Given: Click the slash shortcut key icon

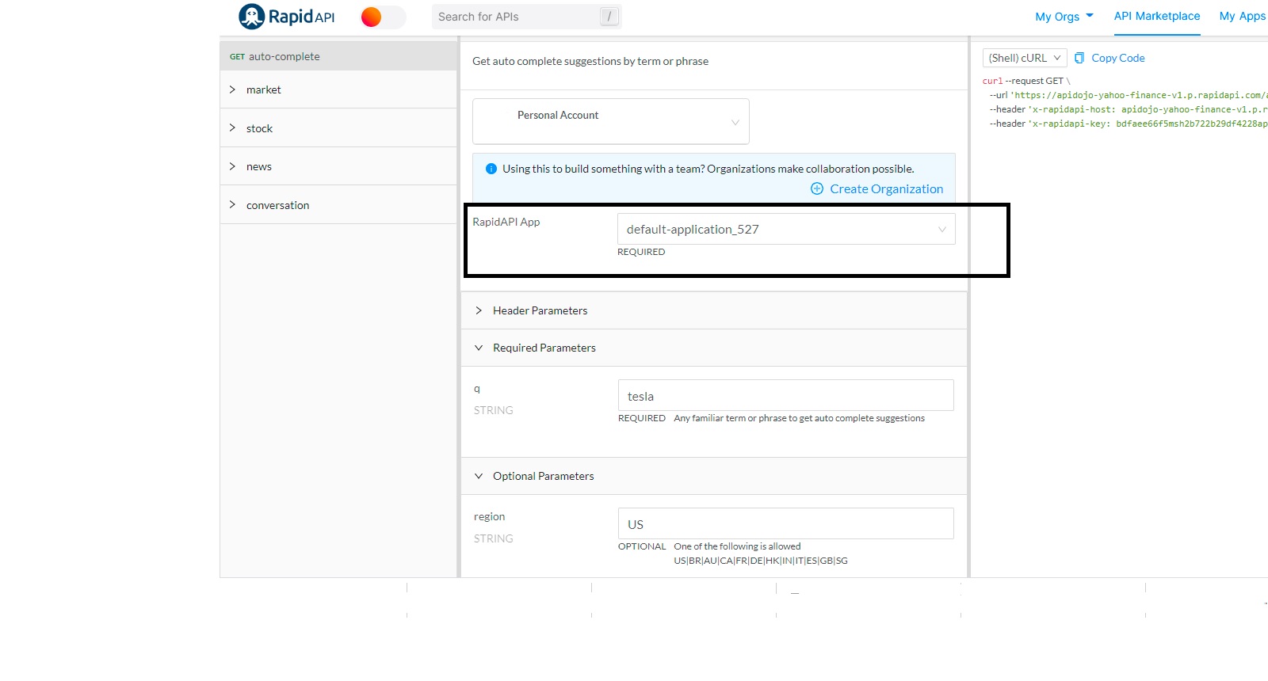Looking at the screenshot, I should click(609, 17).
